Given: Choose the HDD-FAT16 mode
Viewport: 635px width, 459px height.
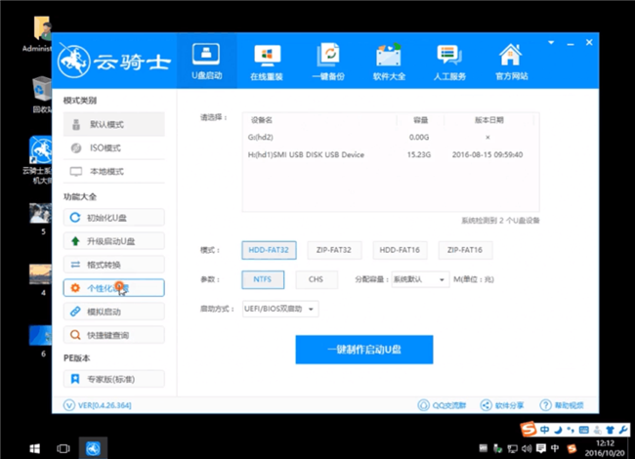Looking at the screenshot, I should tap(400, 250).
